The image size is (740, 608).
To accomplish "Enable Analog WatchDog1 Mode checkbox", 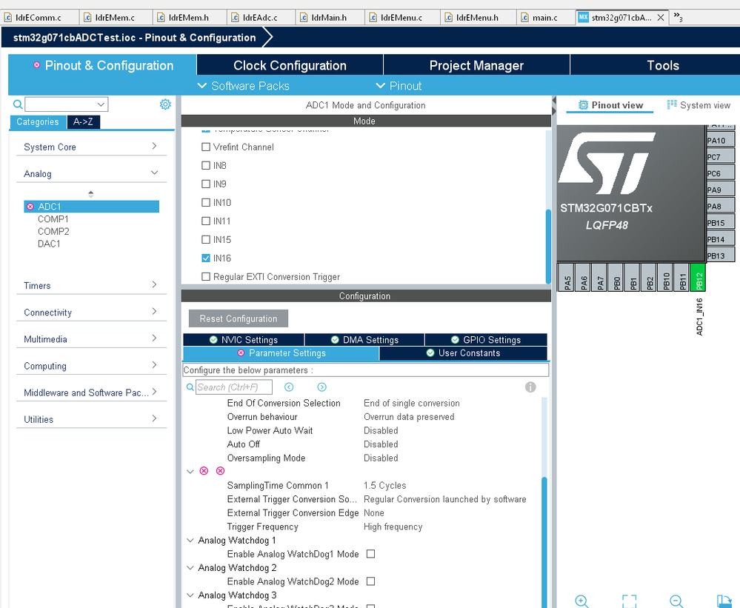I will [x=371, y=554].
